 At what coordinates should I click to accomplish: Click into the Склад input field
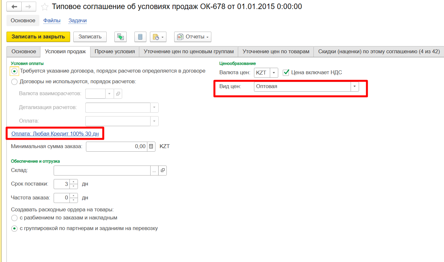pos(102,170)
